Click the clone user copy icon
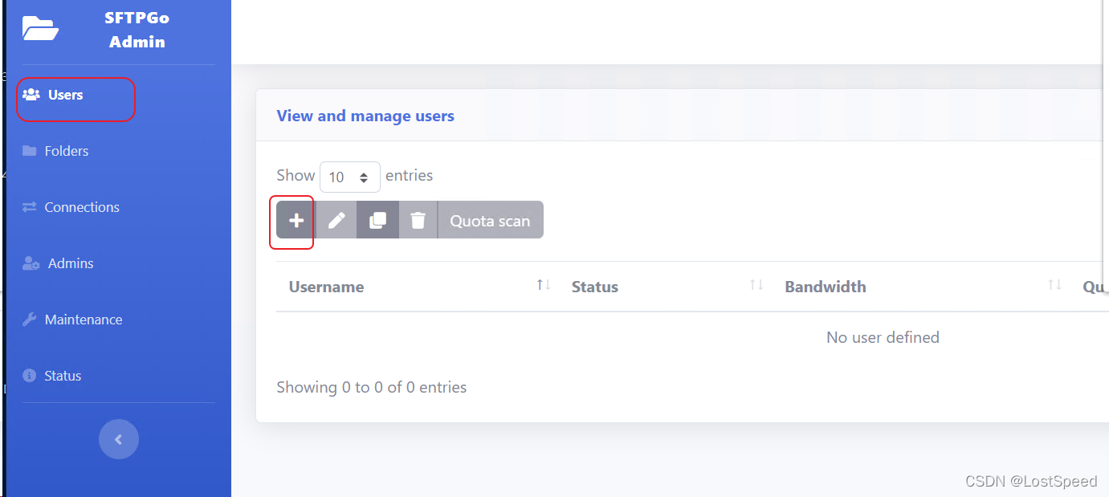Viewport: 1109px width, 497px height. click(377, 220)
